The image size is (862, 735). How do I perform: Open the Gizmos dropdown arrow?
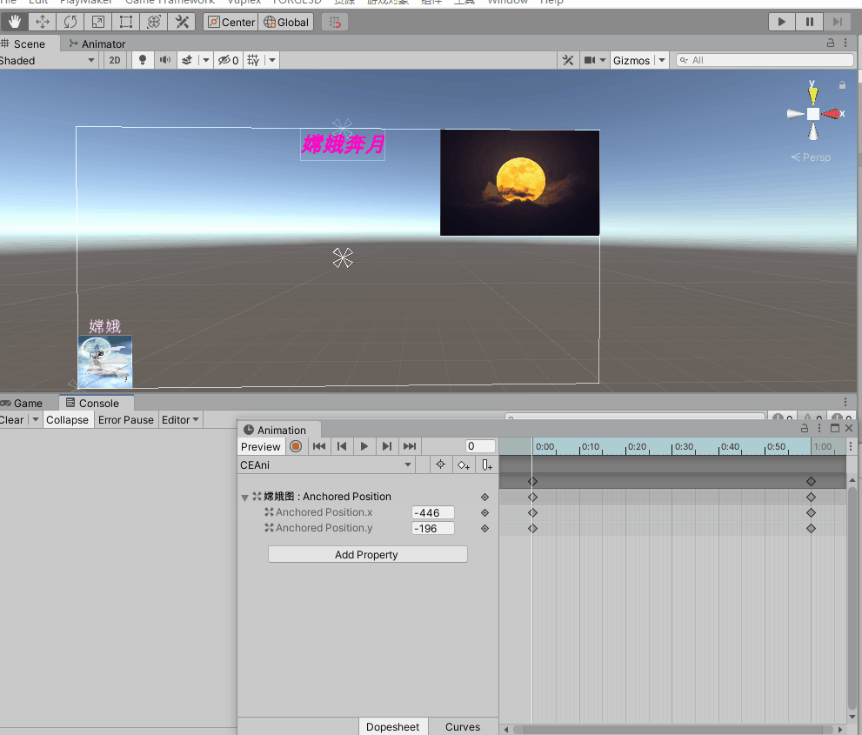pos(662,61)
